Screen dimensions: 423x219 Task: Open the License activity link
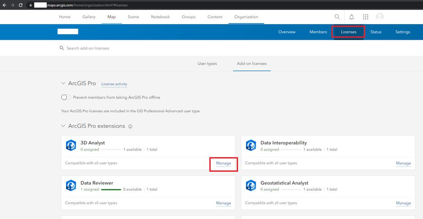tap(114, 84)
